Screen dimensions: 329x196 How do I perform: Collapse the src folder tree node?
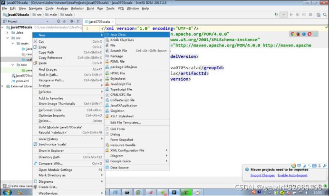[x=7, y=38]
